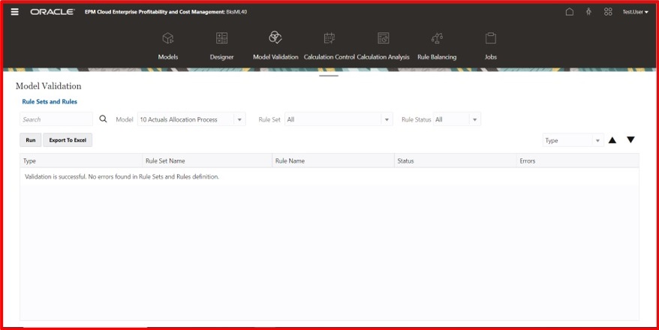Image resolution: width=659 pixels, height=330 pixels.
Task: Open the Type sort-by dropdown
Action: coord(573,141)
